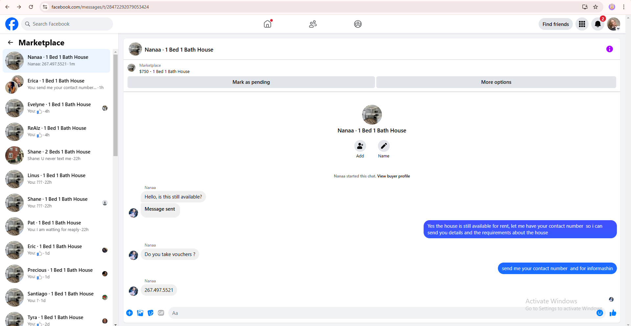The image size is (631, 326).
Task: Click the install app icon in address bar
Action: coord(585,7)
